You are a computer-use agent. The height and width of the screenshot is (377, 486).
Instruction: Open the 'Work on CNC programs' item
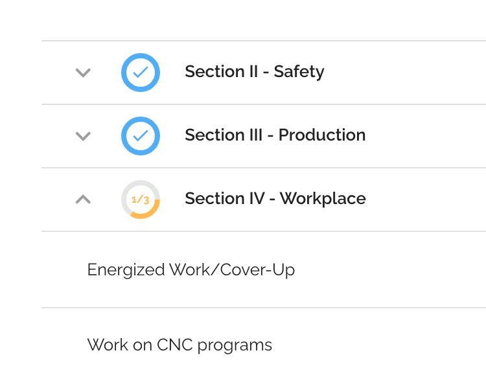pyautogui.click(x=179, y=345)
